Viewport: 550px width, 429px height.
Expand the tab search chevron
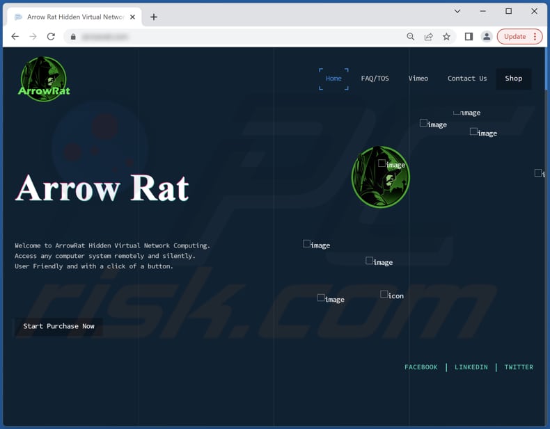[x=457, y=11]
